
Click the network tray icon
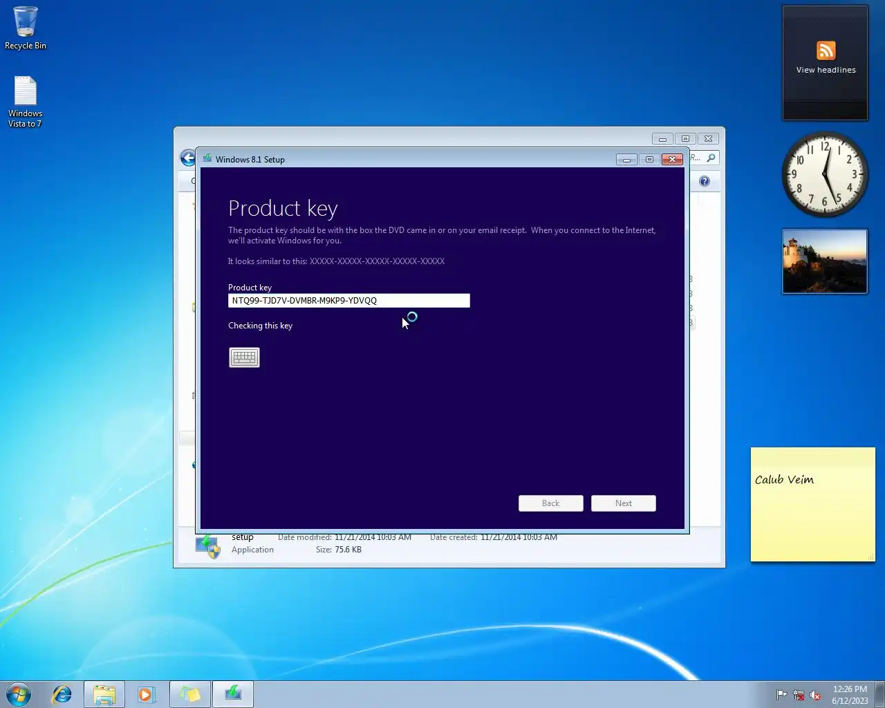click(x=799, y=695)
